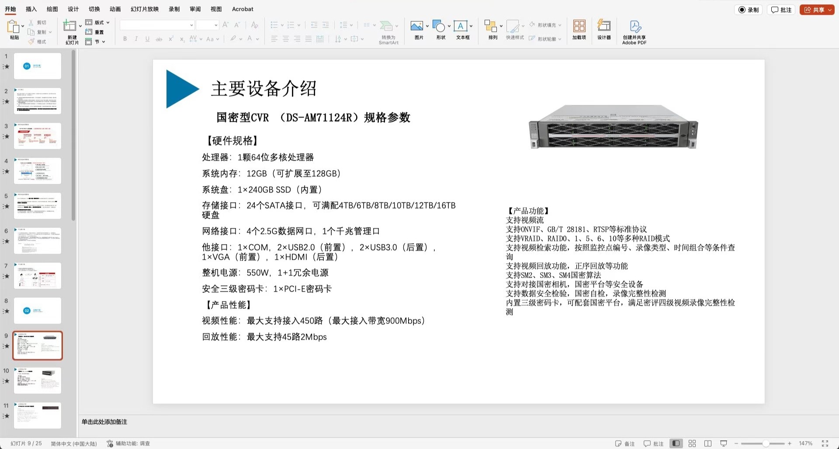Open the font size combo box

pos(207,25)
